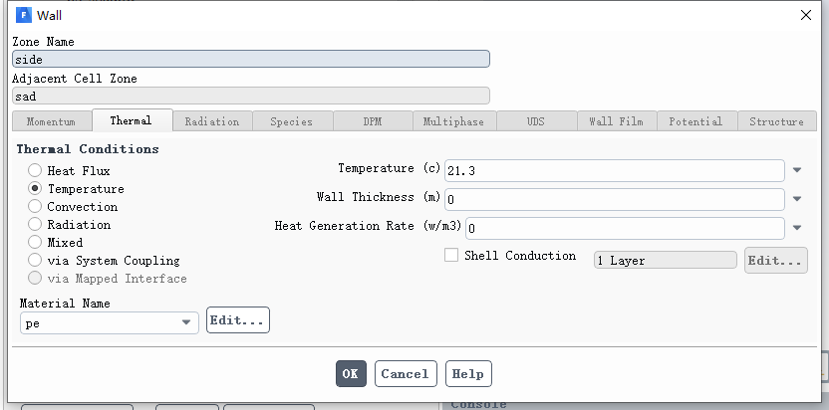Focus the Zone Name text field
Image resolution: width=829 pixels, height=410 pixels.
[251, 59]
